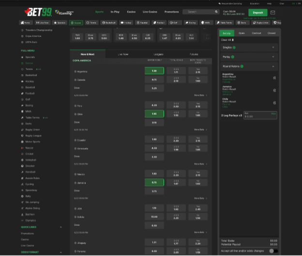
Task: Deselect Jamaica match result odds button
Action: (154, 182)
